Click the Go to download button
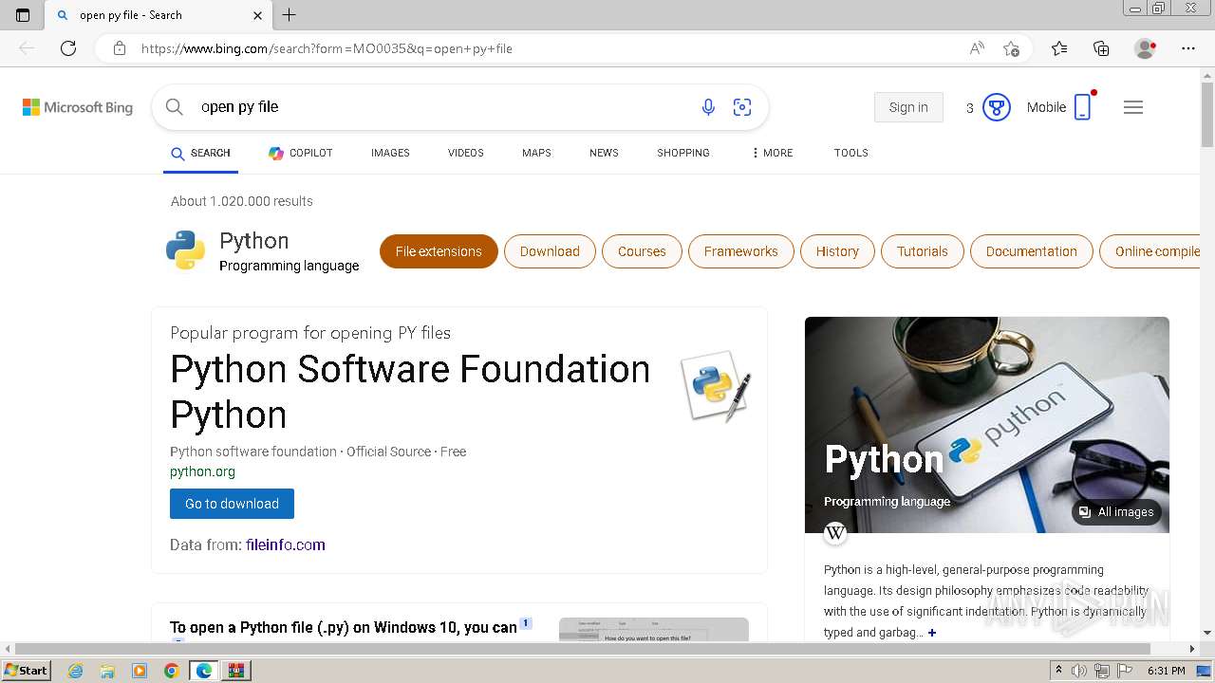This screenshot has width=1215, height=683. point(232,504)
